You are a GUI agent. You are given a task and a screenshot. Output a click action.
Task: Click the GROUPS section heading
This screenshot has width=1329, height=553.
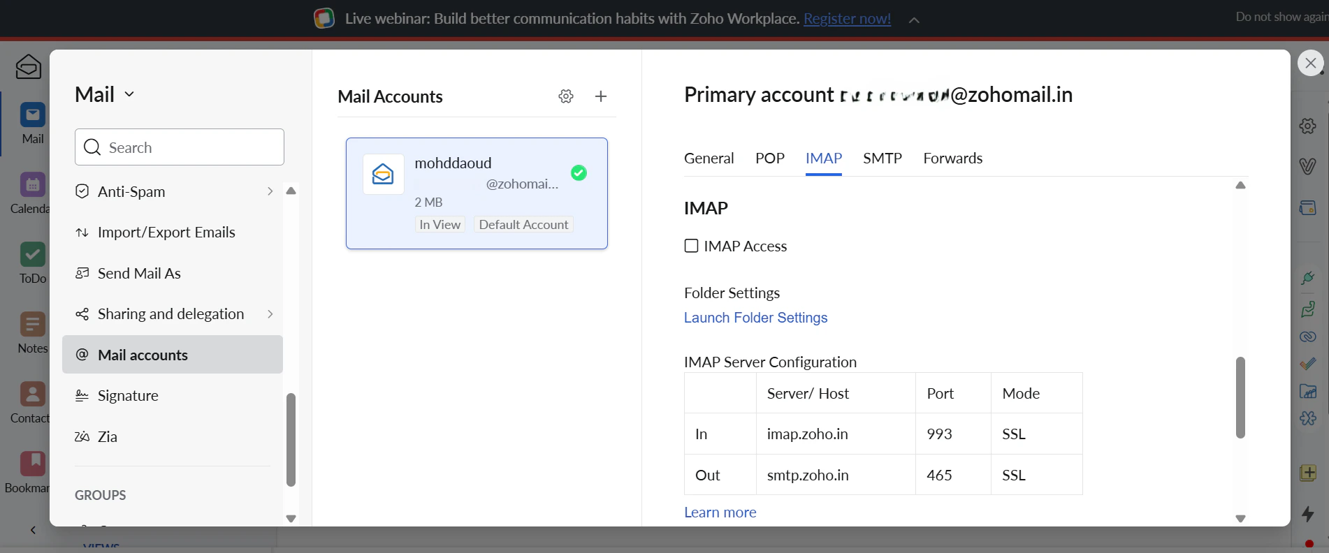click(100, 495)
